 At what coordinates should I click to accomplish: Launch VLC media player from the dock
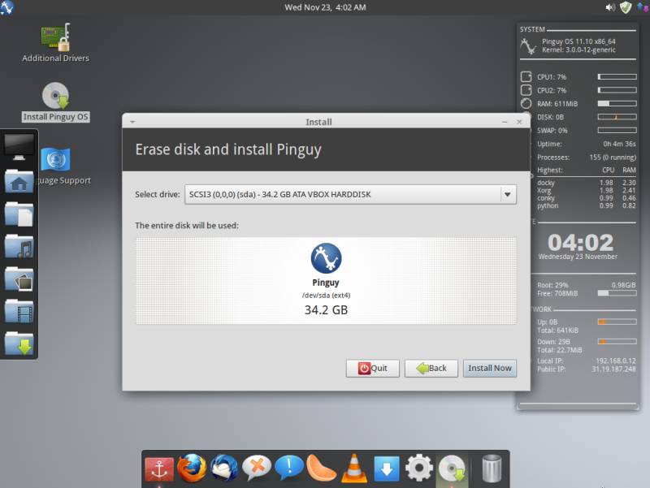point(354,469)
